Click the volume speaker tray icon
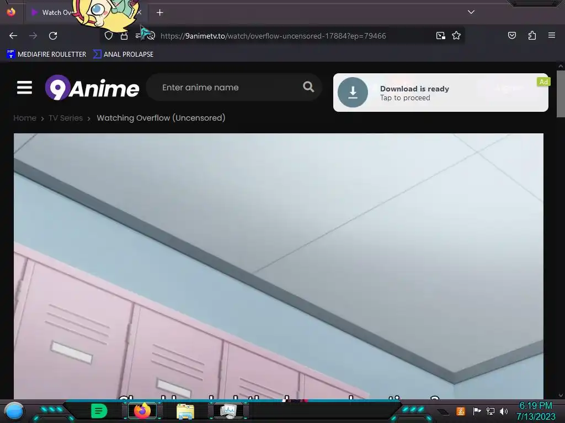 [x=504, y=411]
